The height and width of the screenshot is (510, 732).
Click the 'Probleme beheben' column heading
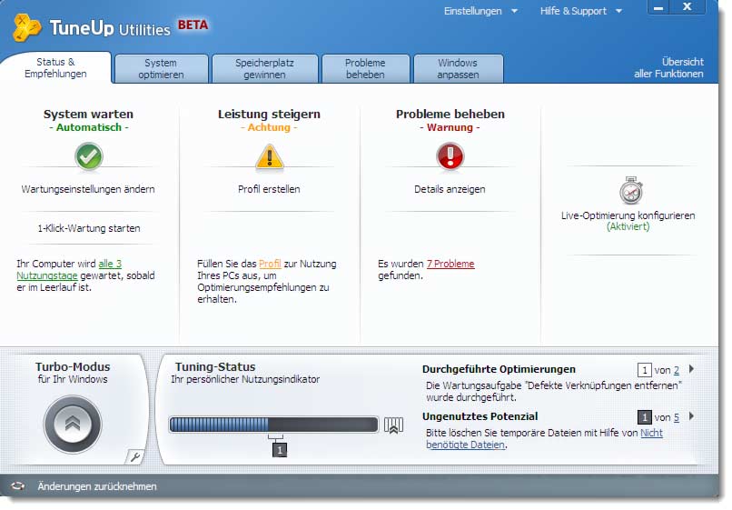pyautogui.click(x=450, y=114)
